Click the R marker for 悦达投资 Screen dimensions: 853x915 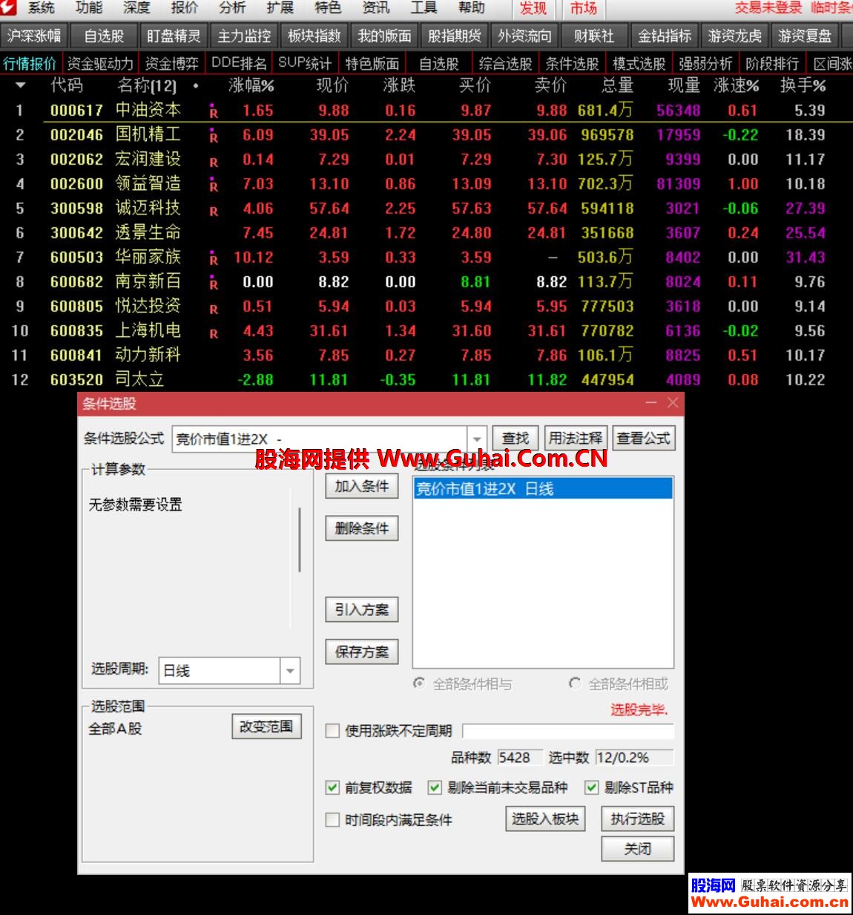[x=214, y=309]
